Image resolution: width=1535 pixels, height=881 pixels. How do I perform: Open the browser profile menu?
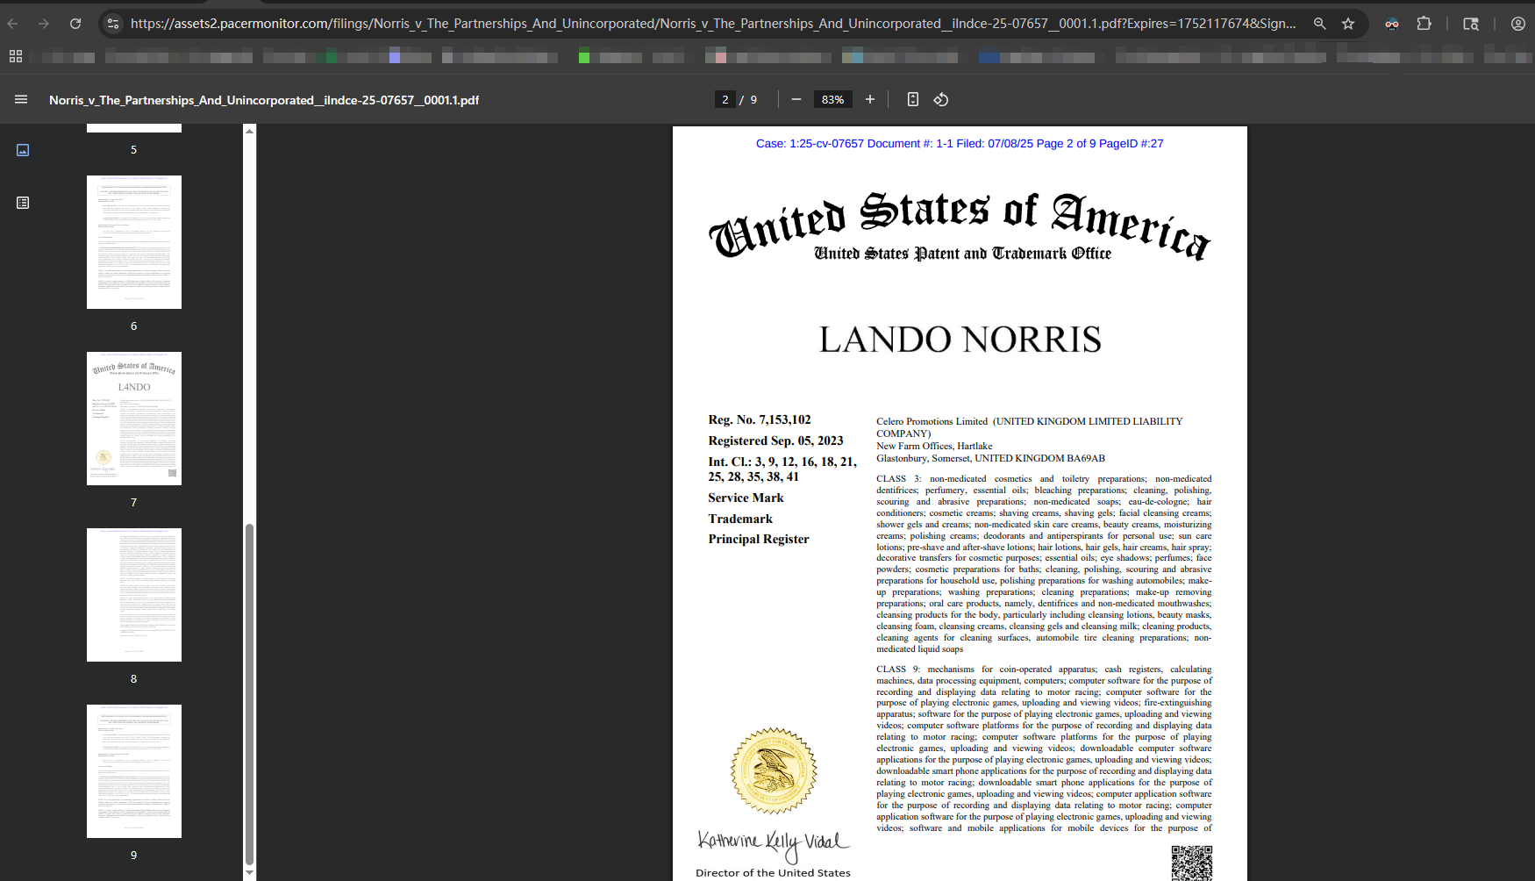(x=1517, y=24)
